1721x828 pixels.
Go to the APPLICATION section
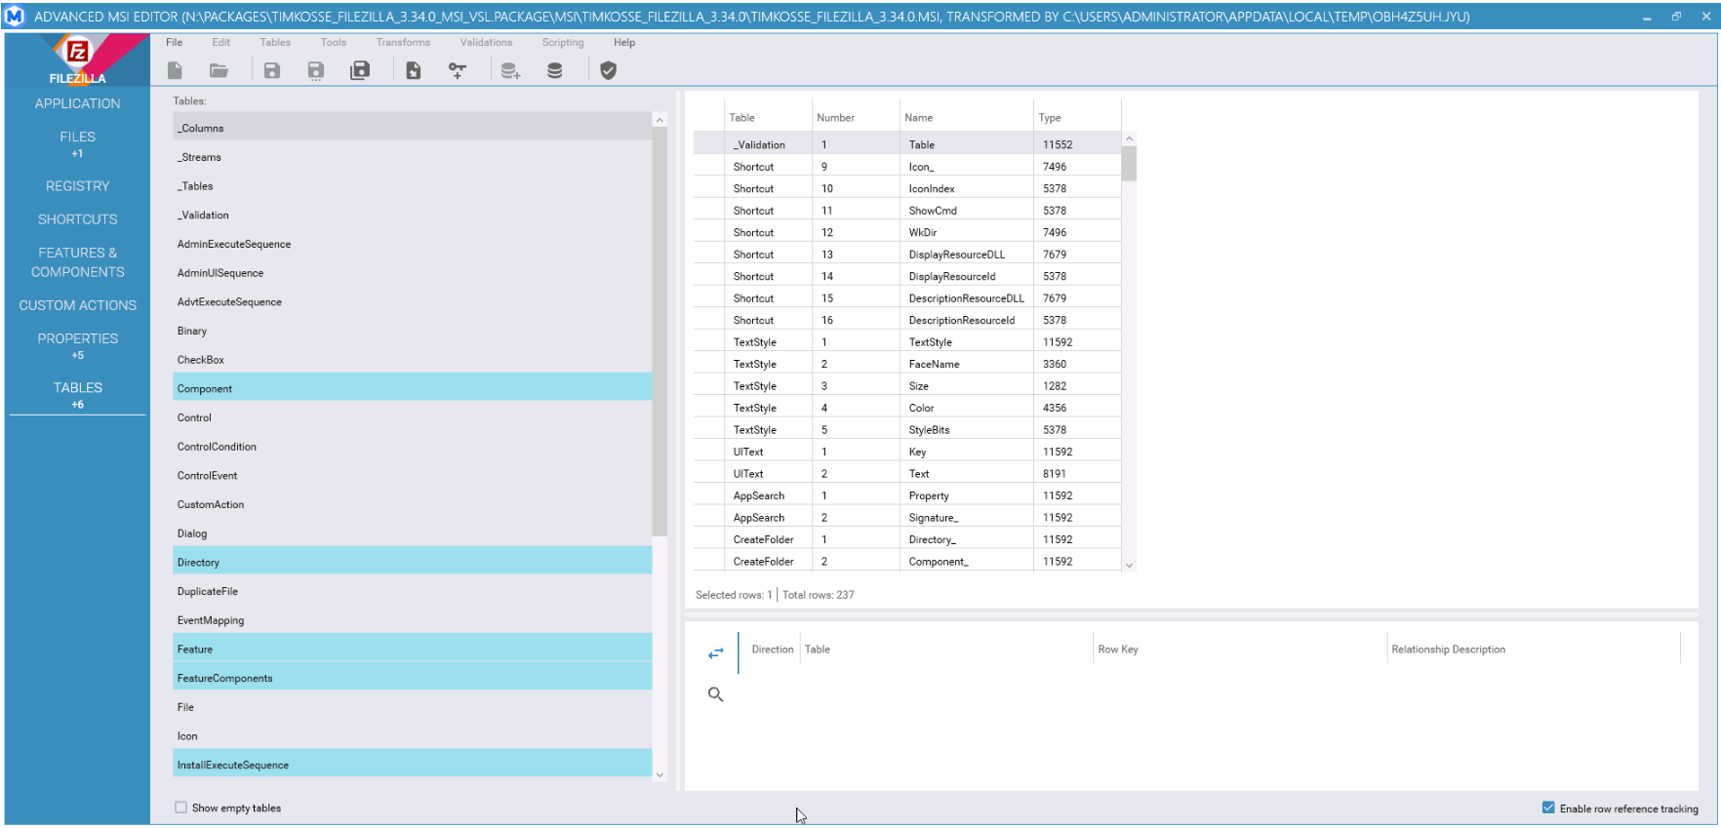pyautogui.click(x=78, y=103)
